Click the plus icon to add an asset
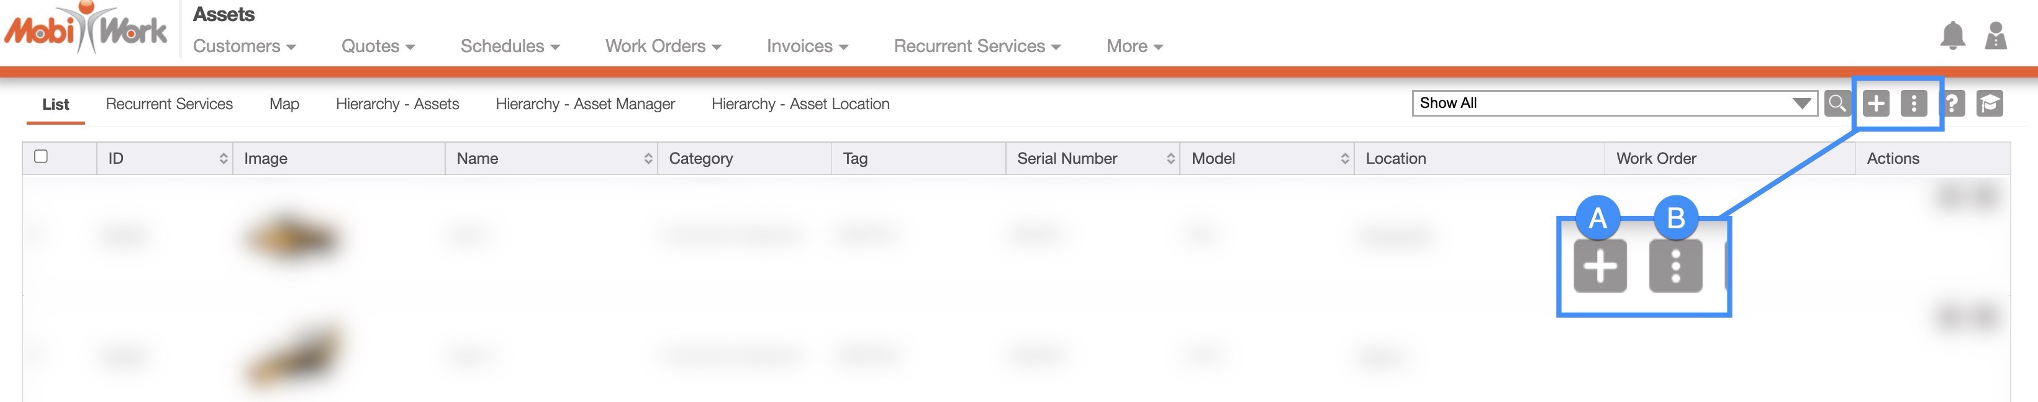The width and height of the screenshot is (2038, 402). (x=1876, y=104)
